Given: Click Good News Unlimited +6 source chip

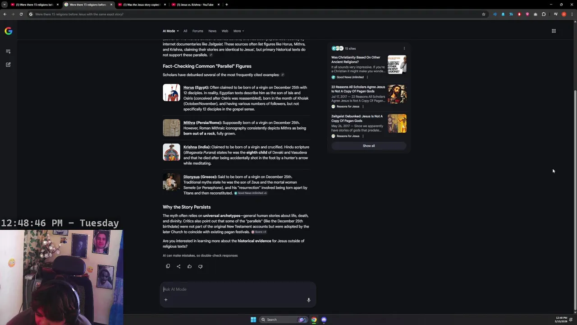Looking at the screenshot, I should pyautogui.click(x=250, y=193).
